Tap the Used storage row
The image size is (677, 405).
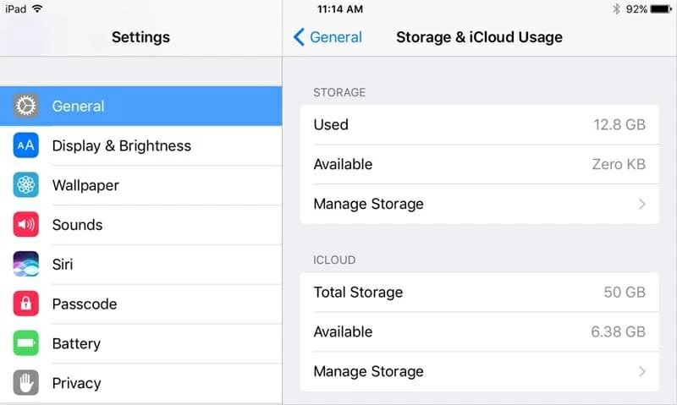(479, 125)
